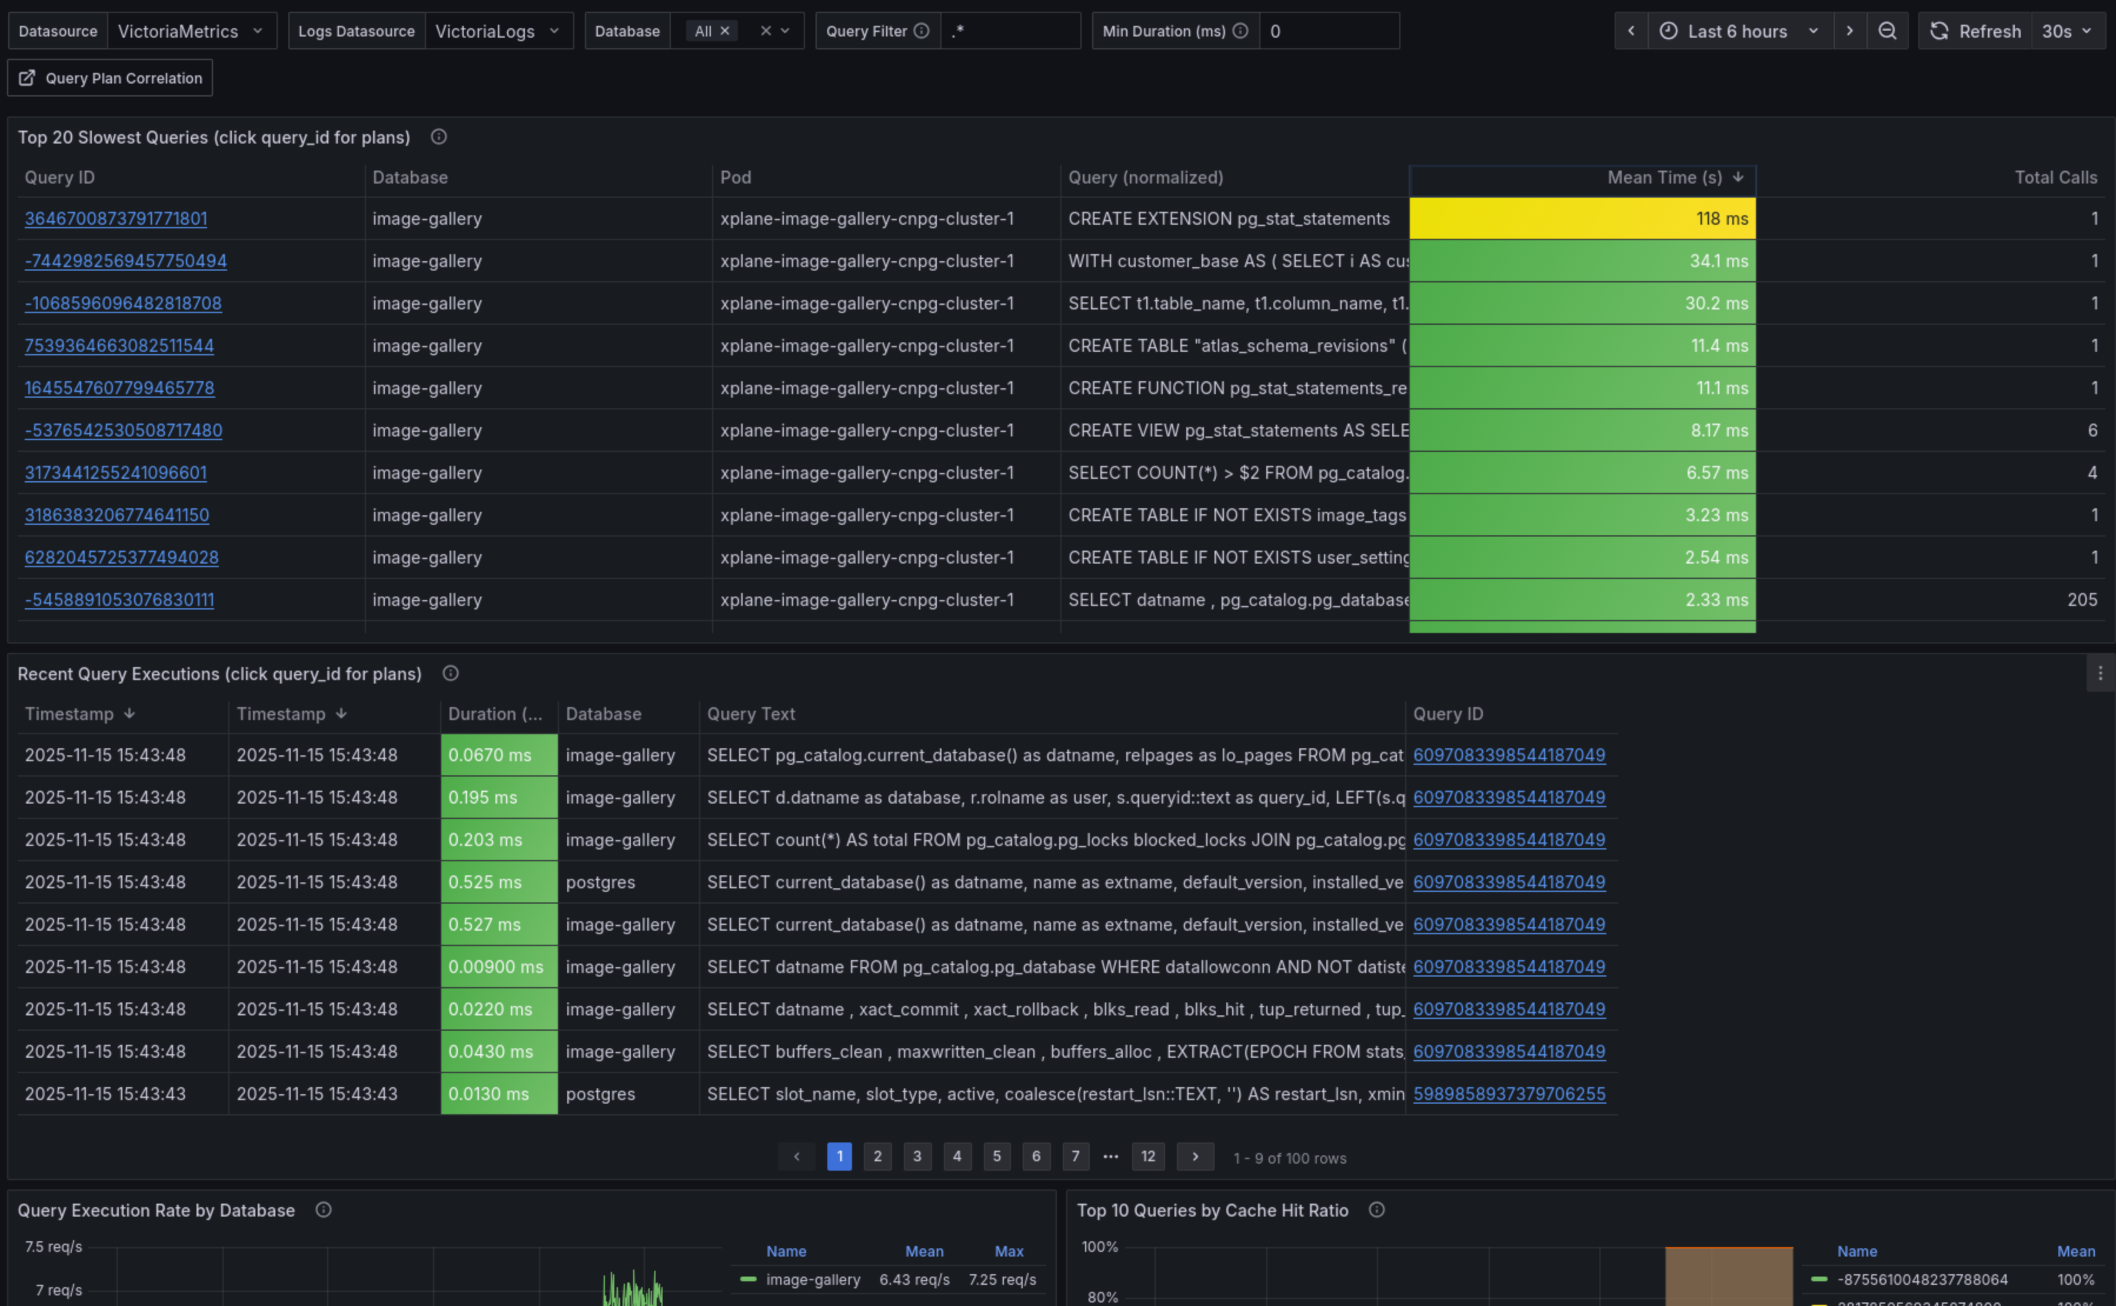Open the Recent Query Executions panel menu
The height and width of the screenshot is (1306, 2116).
coord(2101,673)
